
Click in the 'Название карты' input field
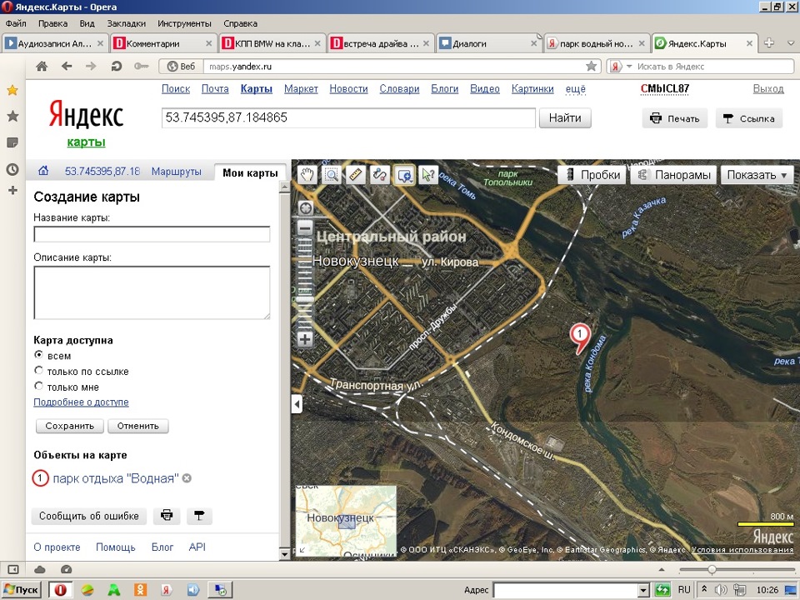click(152, 234)
